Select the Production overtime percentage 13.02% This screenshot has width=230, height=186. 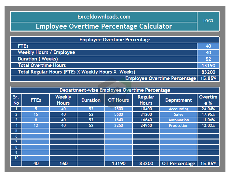(x=208, y=126)
